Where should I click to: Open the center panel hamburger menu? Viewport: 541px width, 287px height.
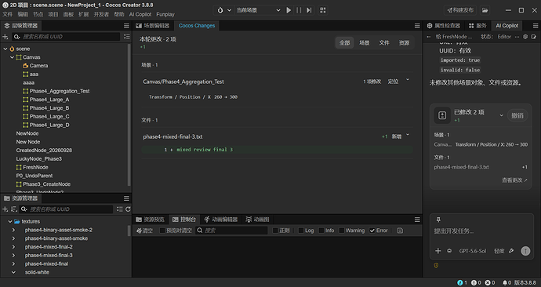[417, 26]
